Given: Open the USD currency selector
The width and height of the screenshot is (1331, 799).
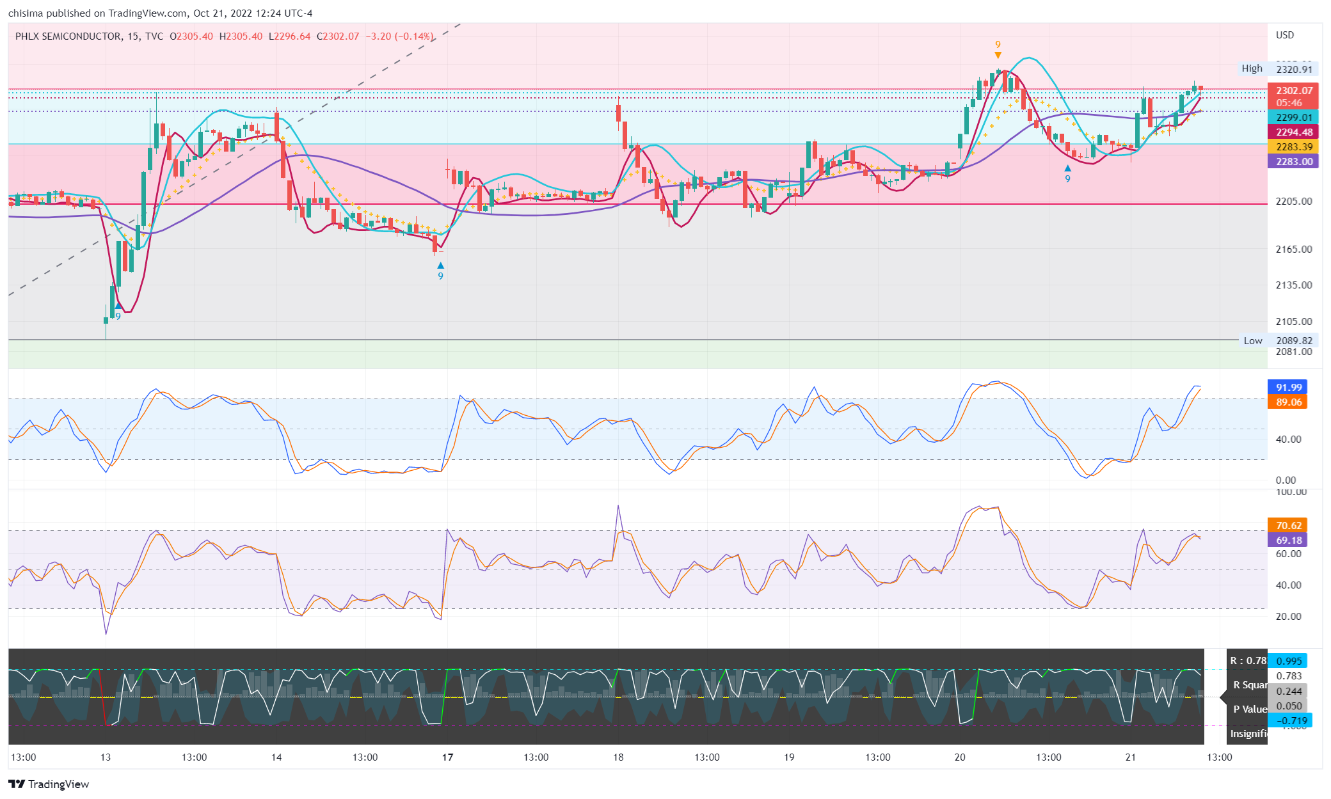Looking at the screenshot, I should (1284, 35).
